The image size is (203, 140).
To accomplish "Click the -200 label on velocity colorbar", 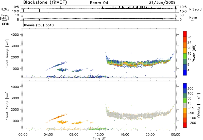I will (192, 123).
